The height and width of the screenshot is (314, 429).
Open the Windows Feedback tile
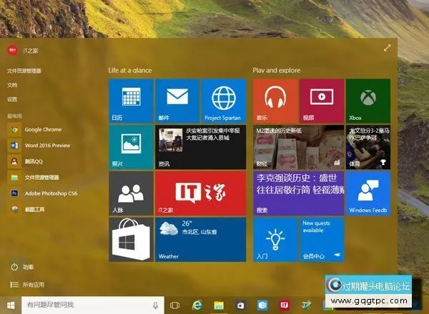point(368,193)
